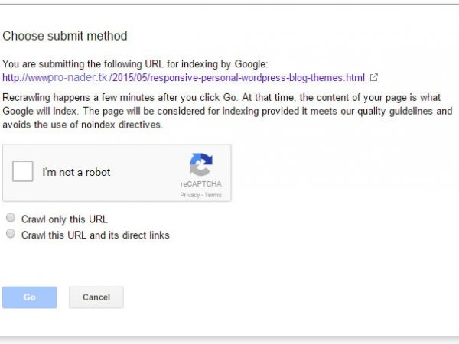Click the "Recrawling happens a few minutes" paragraph

tap(115, 99)
